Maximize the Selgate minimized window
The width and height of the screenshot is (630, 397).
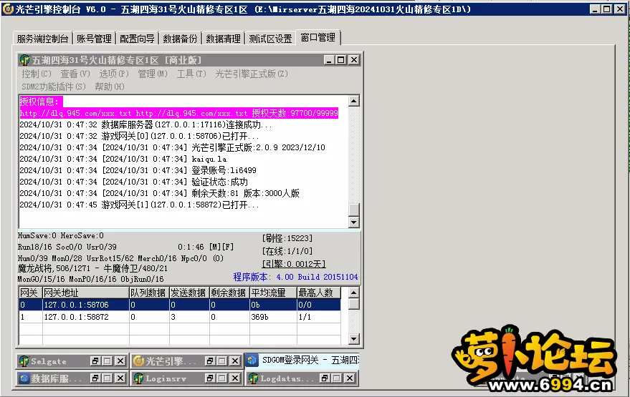tap(108, 361)
